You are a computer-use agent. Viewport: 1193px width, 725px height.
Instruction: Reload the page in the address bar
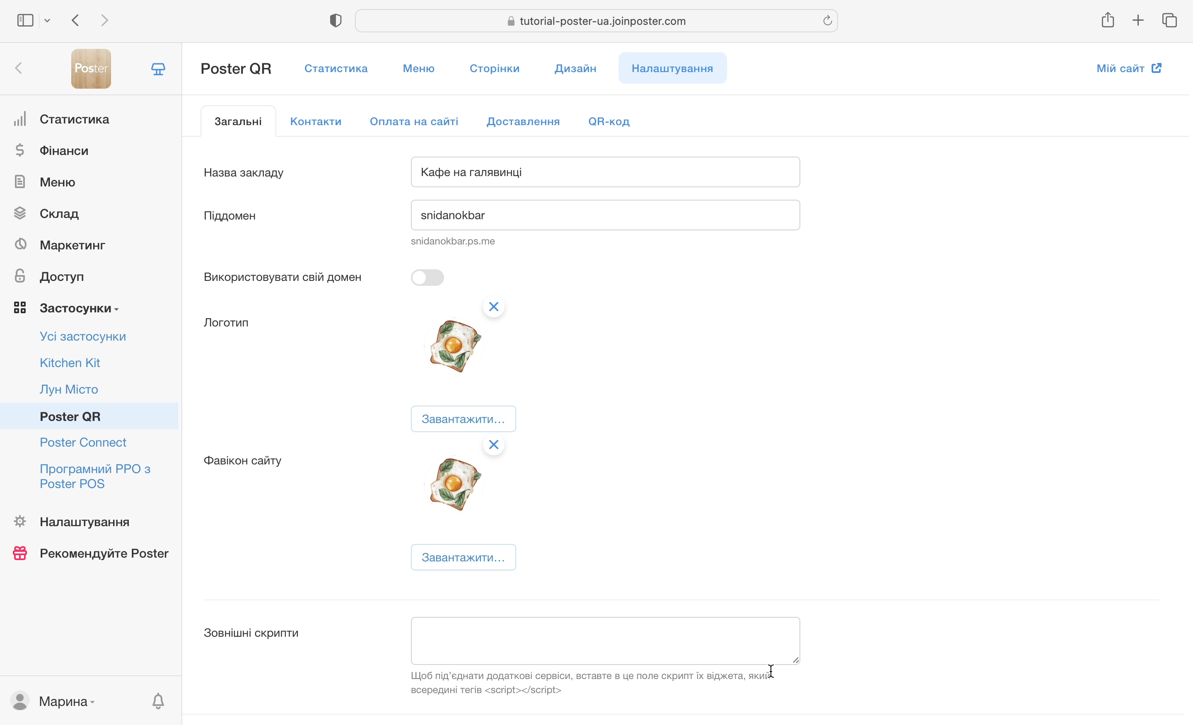point(828,20)
